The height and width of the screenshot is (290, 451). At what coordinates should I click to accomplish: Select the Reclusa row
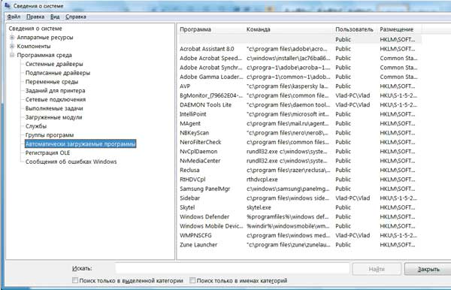pyautogui.click(x=300, y=170)
